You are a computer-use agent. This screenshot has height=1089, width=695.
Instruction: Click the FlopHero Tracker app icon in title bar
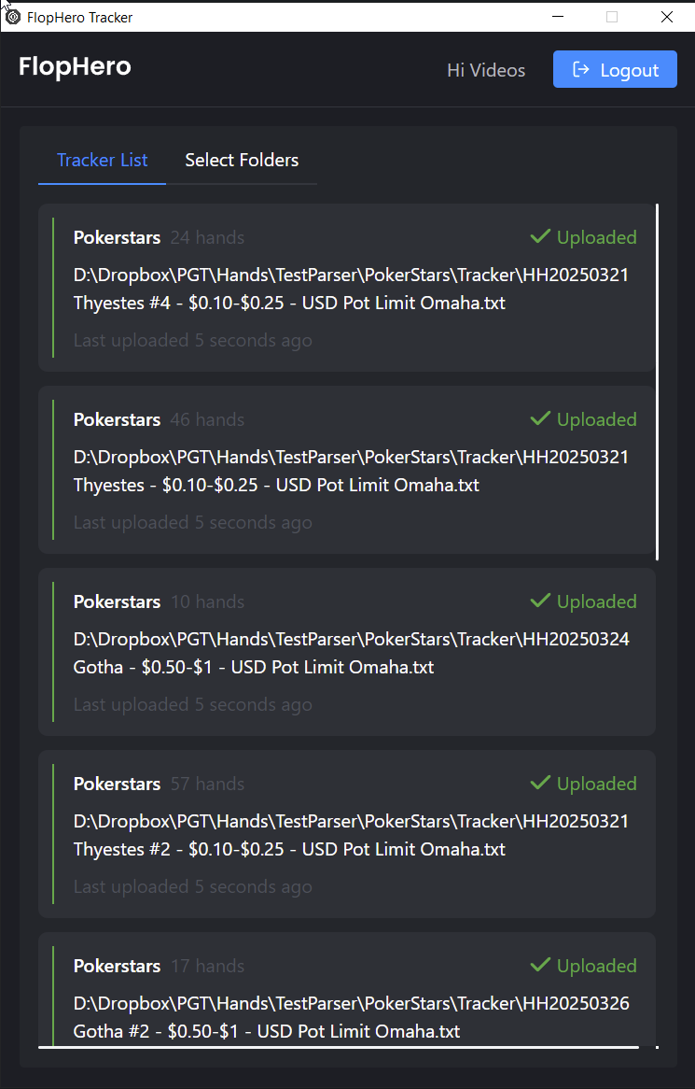click(x=13, y=17)
